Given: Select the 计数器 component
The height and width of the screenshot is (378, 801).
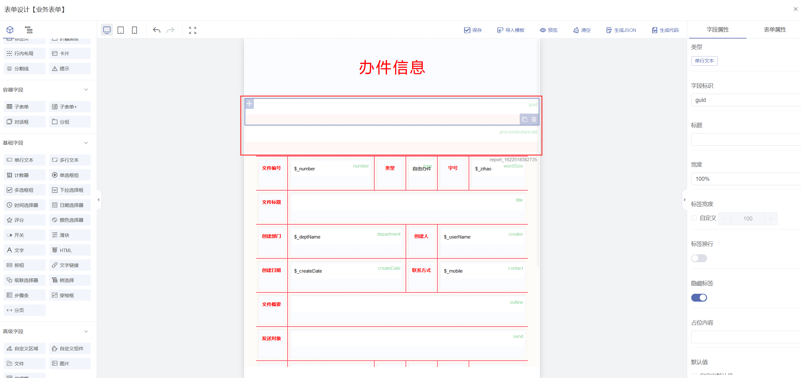Looking at the screenshot, I should tap(25, 175).
